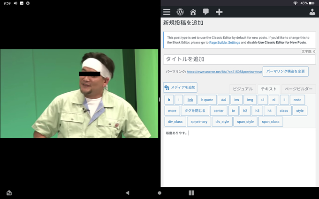Tap the image notification icon in status bar
This screenshot has width=319, height=199.
[22, 3]
